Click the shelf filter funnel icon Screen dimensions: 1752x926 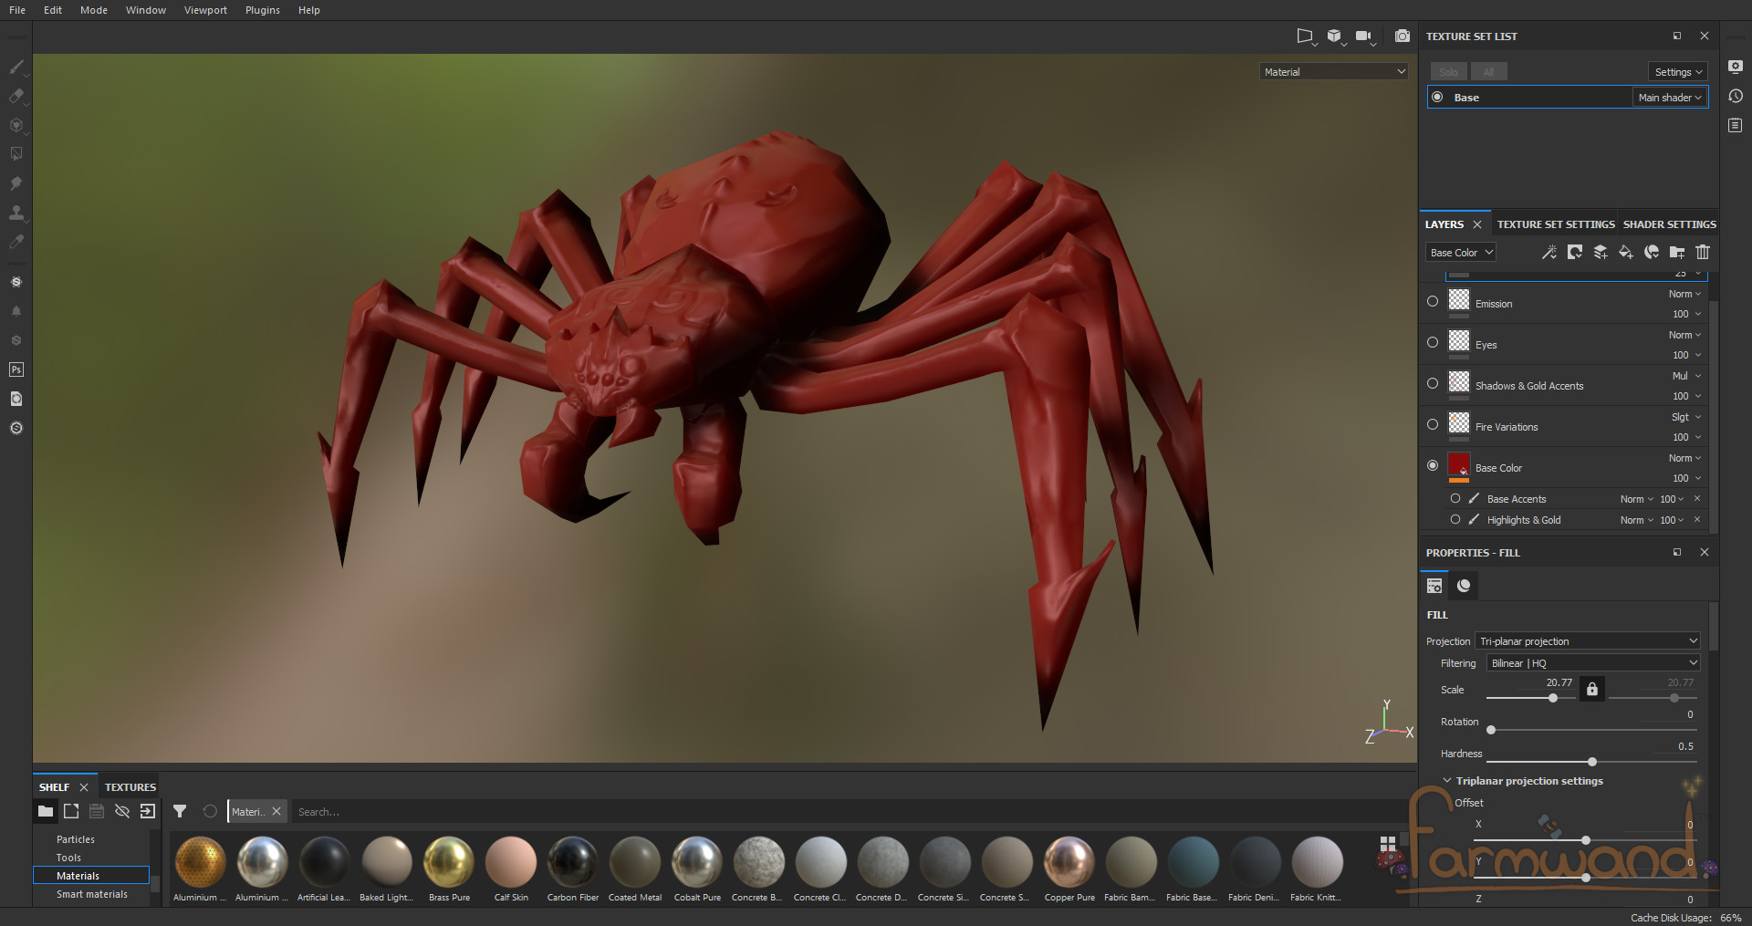coord(180,811)
